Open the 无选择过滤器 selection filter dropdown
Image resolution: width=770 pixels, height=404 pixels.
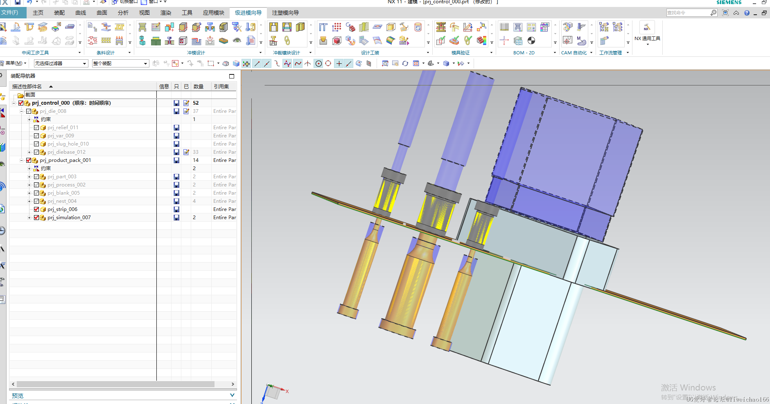point(61,63)
